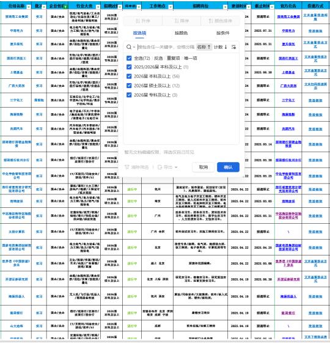Open filter dropdown on 招聘岗位 header
Screen dimensions: 330x343
(x=225, y=7)
